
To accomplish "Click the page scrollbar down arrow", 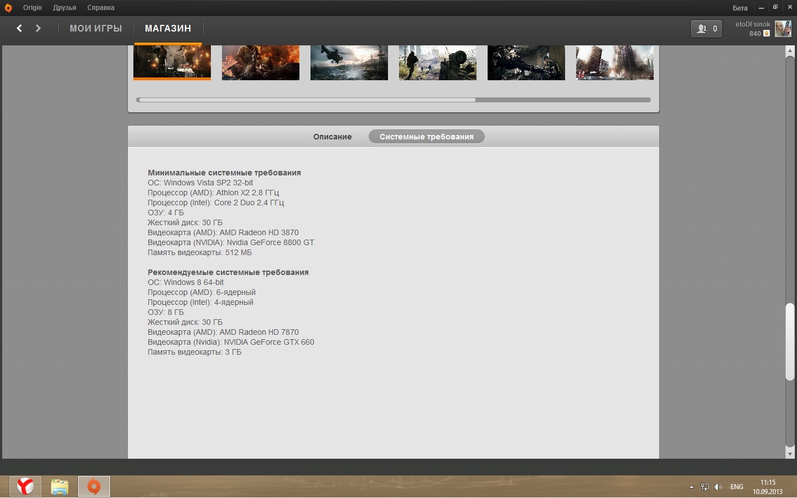I will point(790,454).
